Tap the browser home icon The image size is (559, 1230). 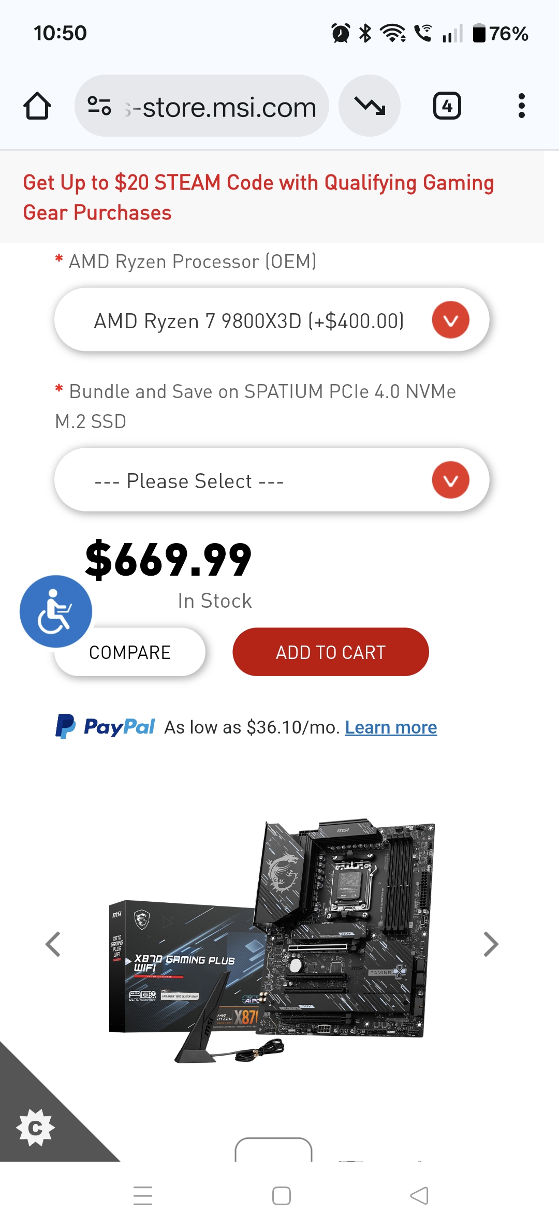coord(37,106)
